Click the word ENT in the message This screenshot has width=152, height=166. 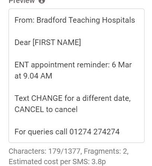(22, 65)
